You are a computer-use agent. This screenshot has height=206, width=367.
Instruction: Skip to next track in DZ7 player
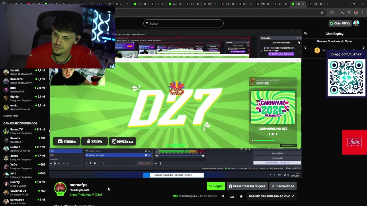(277, 134)
